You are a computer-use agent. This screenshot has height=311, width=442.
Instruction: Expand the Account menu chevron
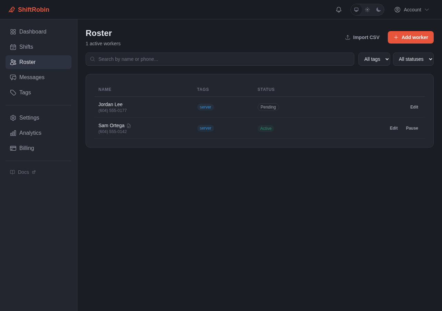pos(427,10)
